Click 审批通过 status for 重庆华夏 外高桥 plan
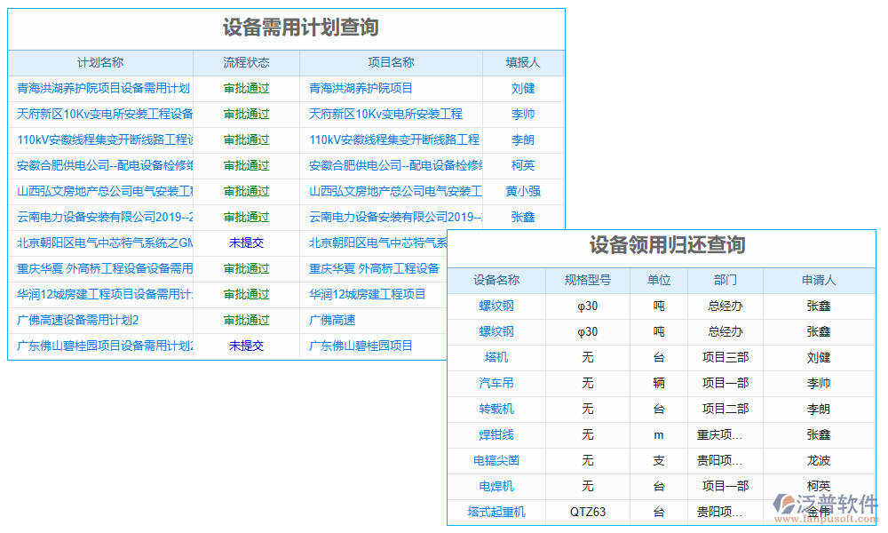The image size is (888, 533). [x=245, y=268]
